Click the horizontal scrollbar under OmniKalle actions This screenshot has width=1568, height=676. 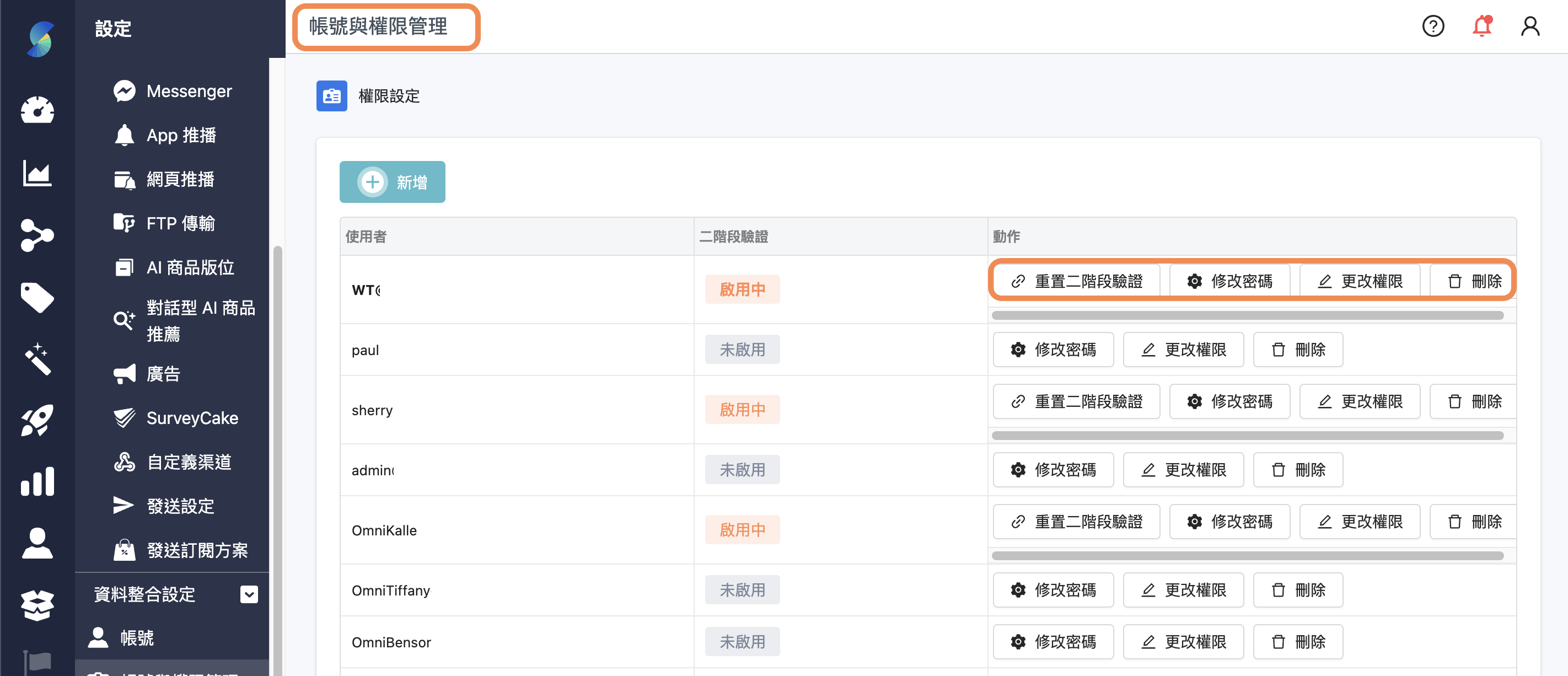point(1247,555)
